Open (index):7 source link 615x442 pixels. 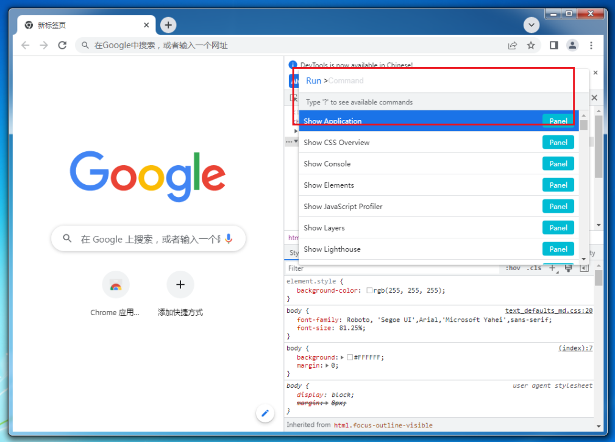[x=575, y=348]
